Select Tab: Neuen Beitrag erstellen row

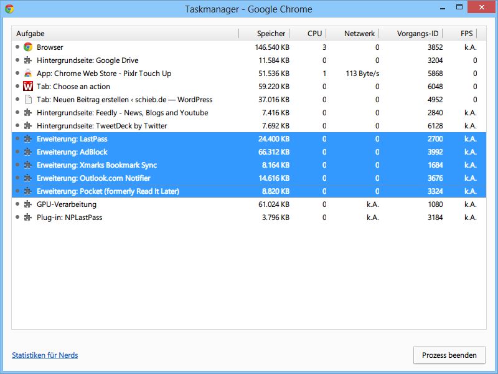coord(249,99)
